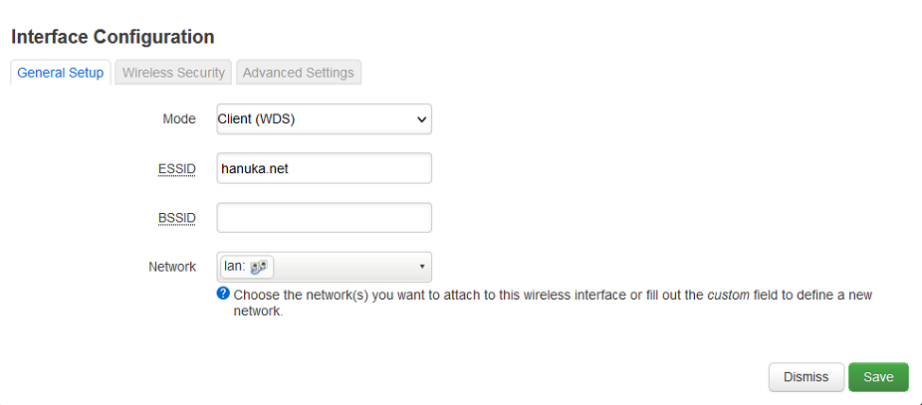Click the lan network ports icon
The width and height of the screenshot is (922, 405).
(x=259, y=267)
